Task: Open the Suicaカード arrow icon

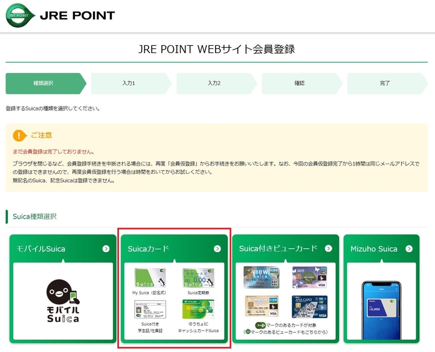Action: tap(217, 249)
